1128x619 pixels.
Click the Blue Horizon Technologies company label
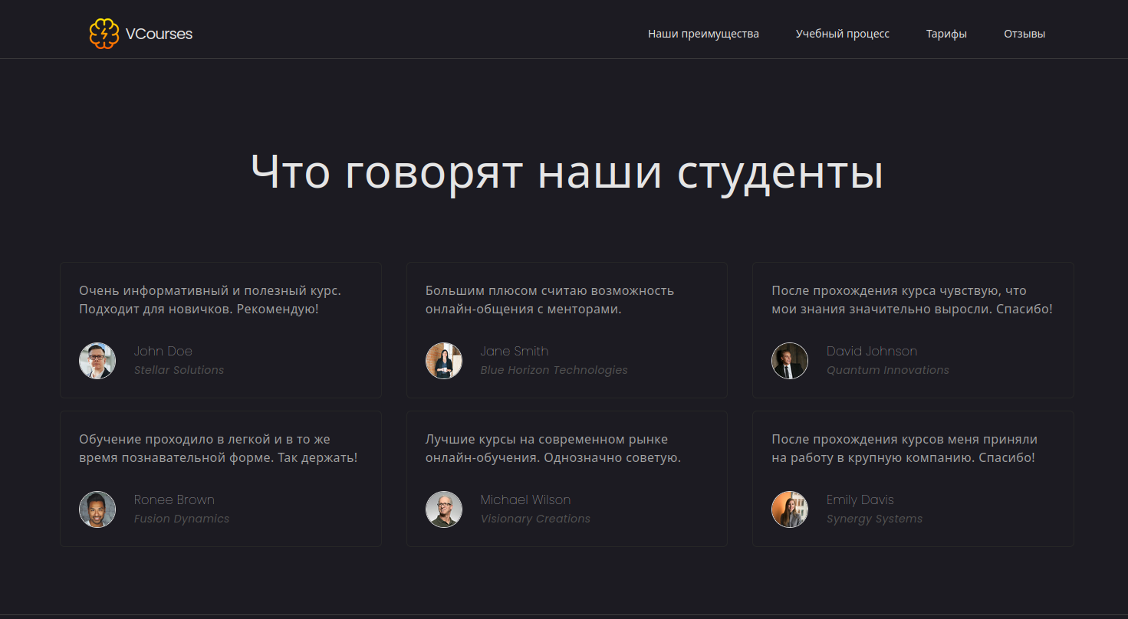click(554, 370)
